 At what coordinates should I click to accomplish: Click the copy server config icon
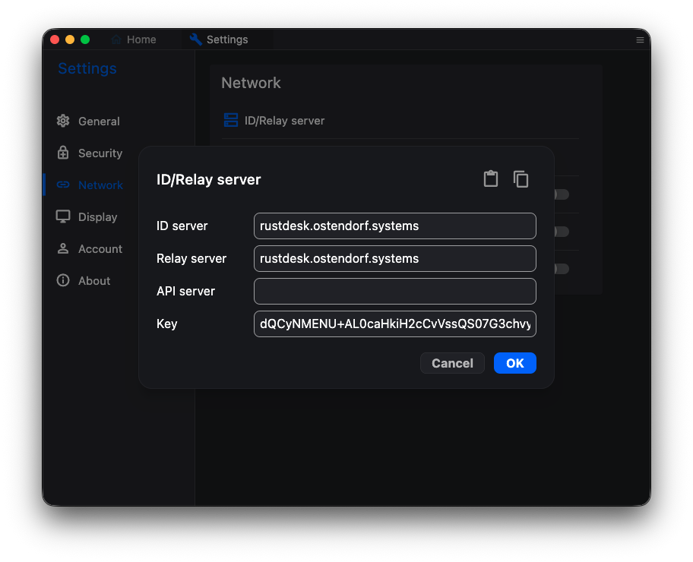(x=521, y=179)
